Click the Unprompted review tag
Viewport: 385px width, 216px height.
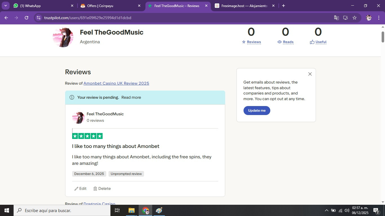click(x=126, y=174)
